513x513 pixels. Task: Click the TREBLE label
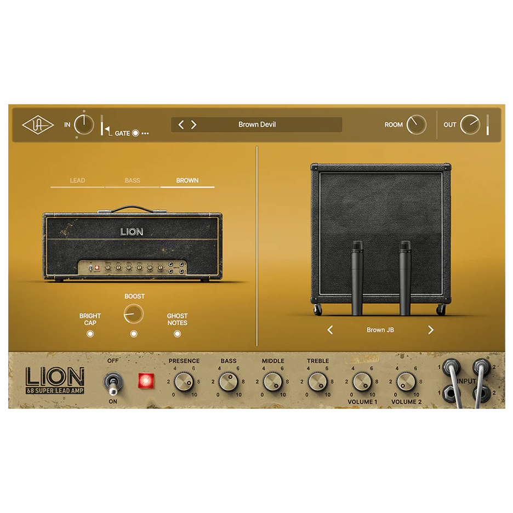(x=318, y=361)
